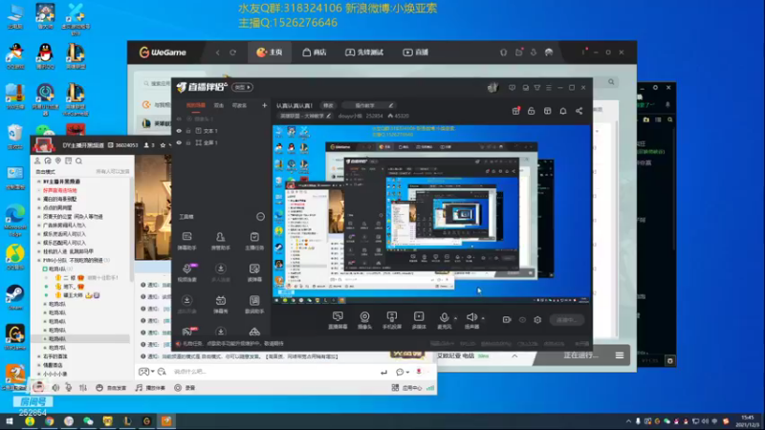Screen dimensions: 765x430
Task: Open WeGame 先锋测试 tab
Action: 364,53
